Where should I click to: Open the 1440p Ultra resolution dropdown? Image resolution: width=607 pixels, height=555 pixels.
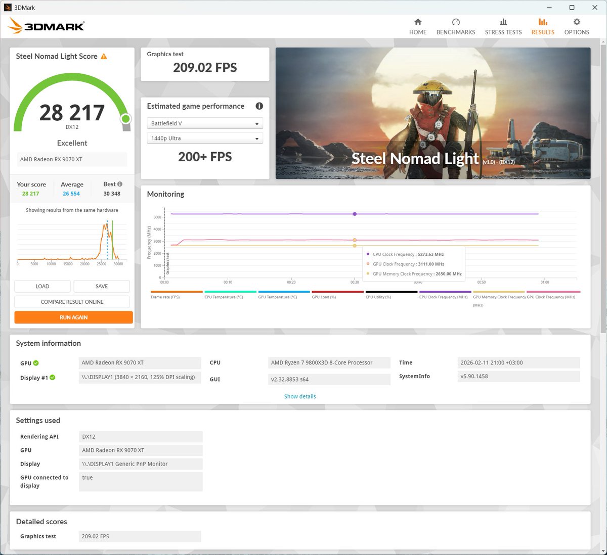pos(205,138)
